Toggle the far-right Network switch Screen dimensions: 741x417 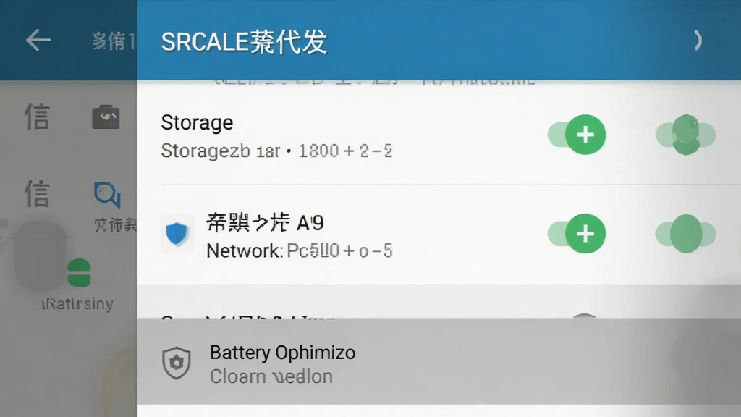[x=686, y=234]
